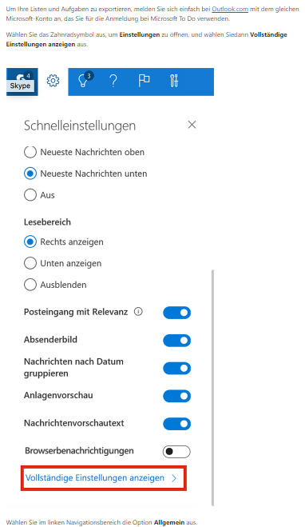Screen dimensions: 305x527
Task: Open the Skype icon with badge
Action: (x=22, y=82)
